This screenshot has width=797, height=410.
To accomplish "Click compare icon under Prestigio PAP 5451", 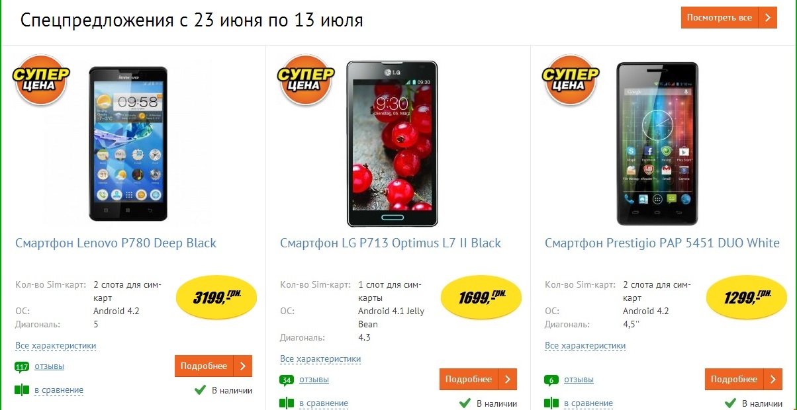I will pos(551,403).
